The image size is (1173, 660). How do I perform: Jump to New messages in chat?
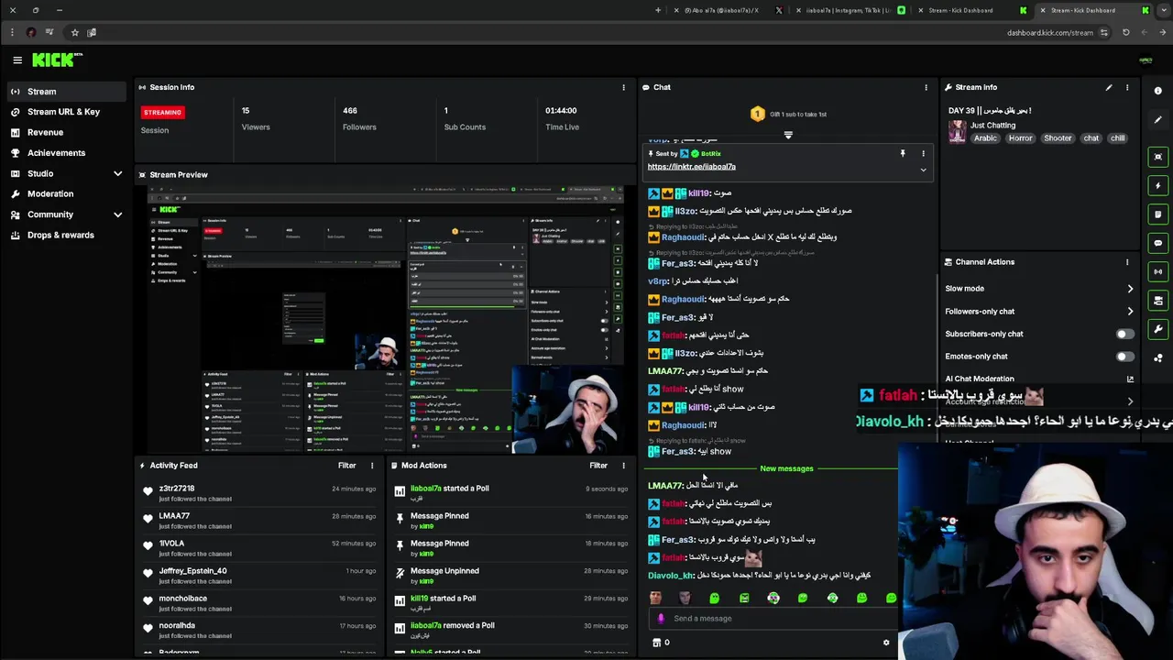(x=786, y=469)
